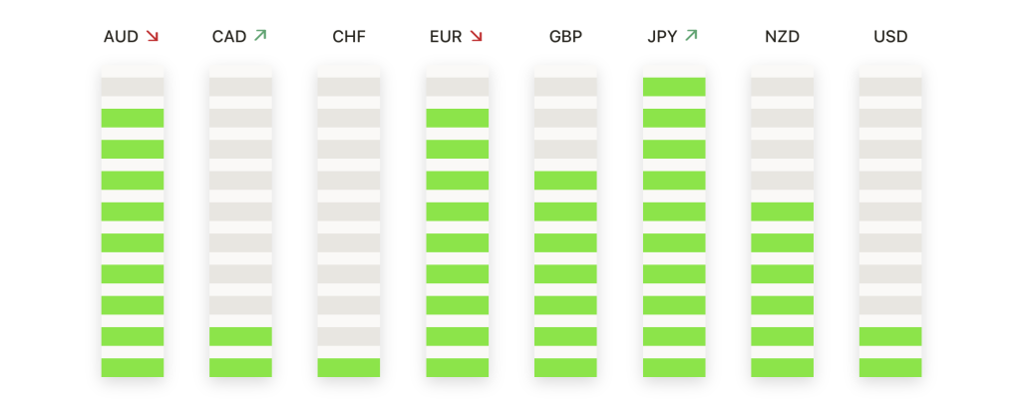Click the topmost green bar in NZD column
This screenshot has height=414, width=1021.
pos(782,211)
